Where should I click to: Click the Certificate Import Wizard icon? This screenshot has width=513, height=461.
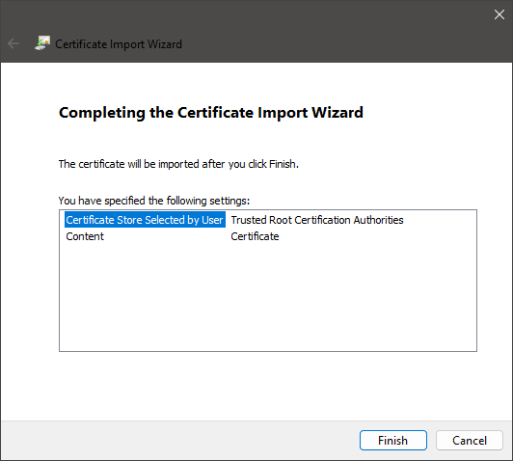pyautogui.click(x=42, y=43)
